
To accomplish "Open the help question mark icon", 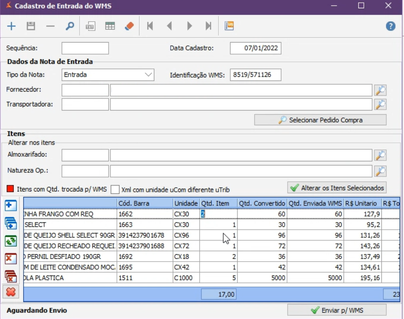I will [x=391, y=26].
